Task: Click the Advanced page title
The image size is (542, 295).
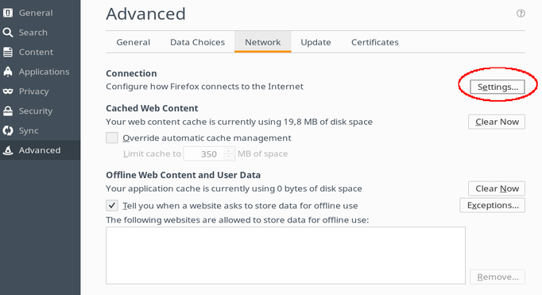Action: [x=146, y=14]
